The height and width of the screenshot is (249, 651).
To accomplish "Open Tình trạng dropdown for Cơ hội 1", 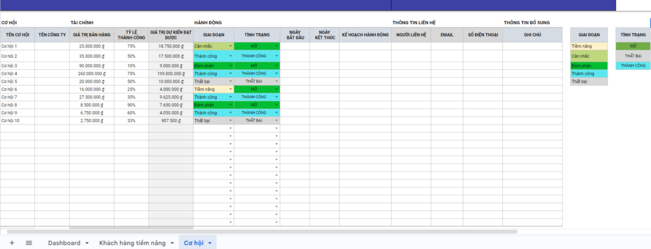I will coord(277,46).
